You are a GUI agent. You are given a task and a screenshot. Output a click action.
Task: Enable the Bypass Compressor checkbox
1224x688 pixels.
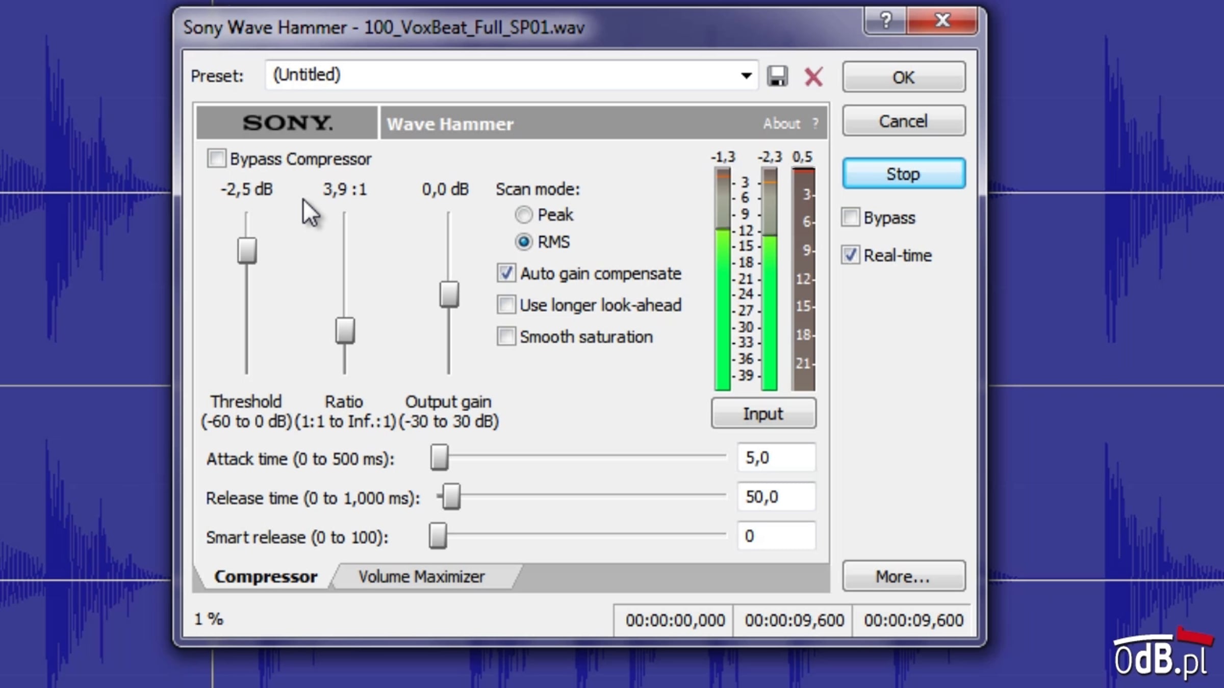(216, 158)
